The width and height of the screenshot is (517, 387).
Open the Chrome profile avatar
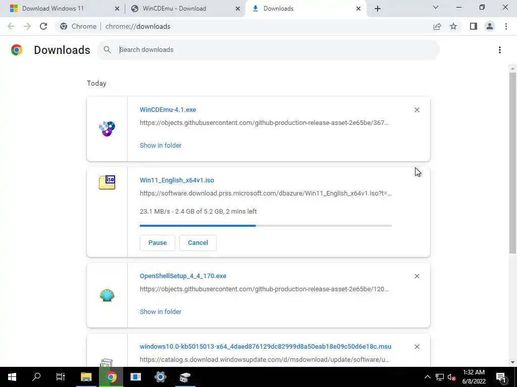point(490,26)
